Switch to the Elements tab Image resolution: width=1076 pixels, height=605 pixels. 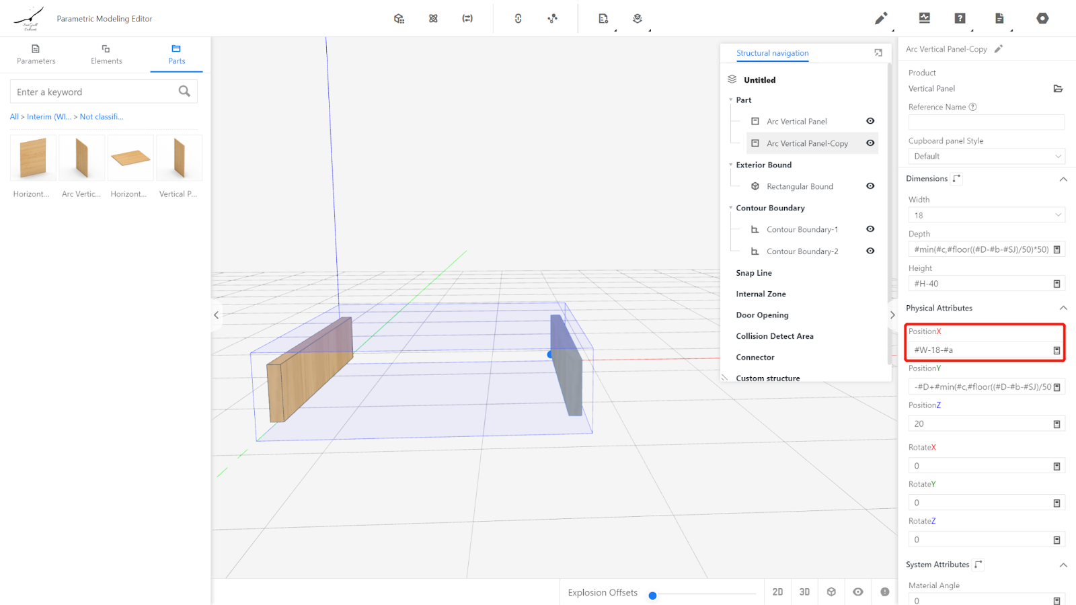106,54
